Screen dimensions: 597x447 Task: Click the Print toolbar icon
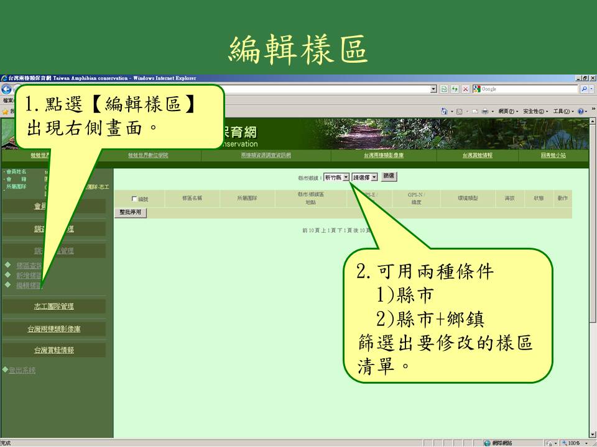point(485,111)
